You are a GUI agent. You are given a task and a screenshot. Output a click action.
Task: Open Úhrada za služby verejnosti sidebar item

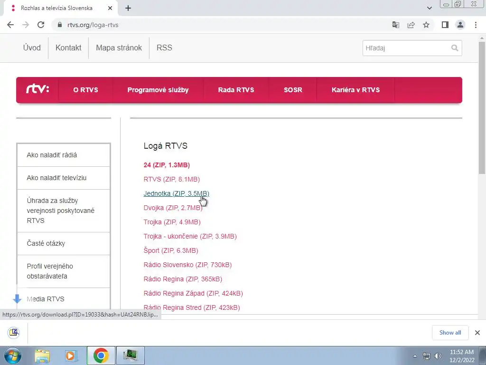64,211
